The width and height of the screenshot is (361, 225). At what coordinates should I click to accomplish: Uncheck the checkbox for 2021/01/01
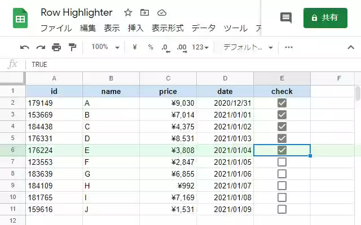pyautogui.click(x=282, y=115)
